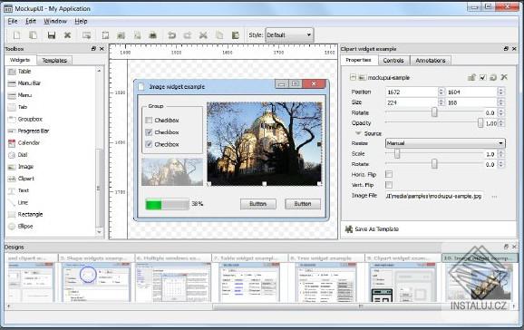Viewport: 524px width, 330px height.
Task: Select the Table widget in Toolbox
Action: point(20,72)
